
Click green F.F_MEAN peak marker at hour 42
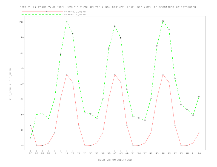(x=115, y=26)
